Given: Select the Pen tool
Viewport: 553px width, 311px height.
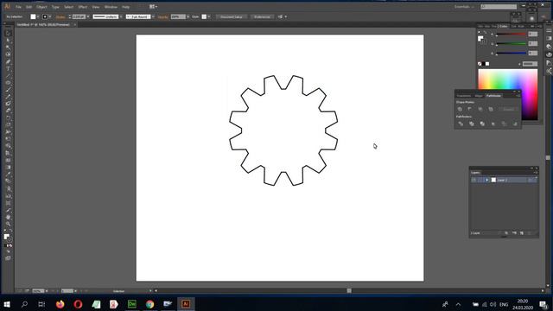Looking at the screenshot, I should pyautogui.click(x=8, y=61).
